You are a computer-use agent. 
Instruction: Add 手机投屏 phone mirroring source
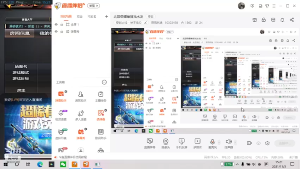(181, 143)
